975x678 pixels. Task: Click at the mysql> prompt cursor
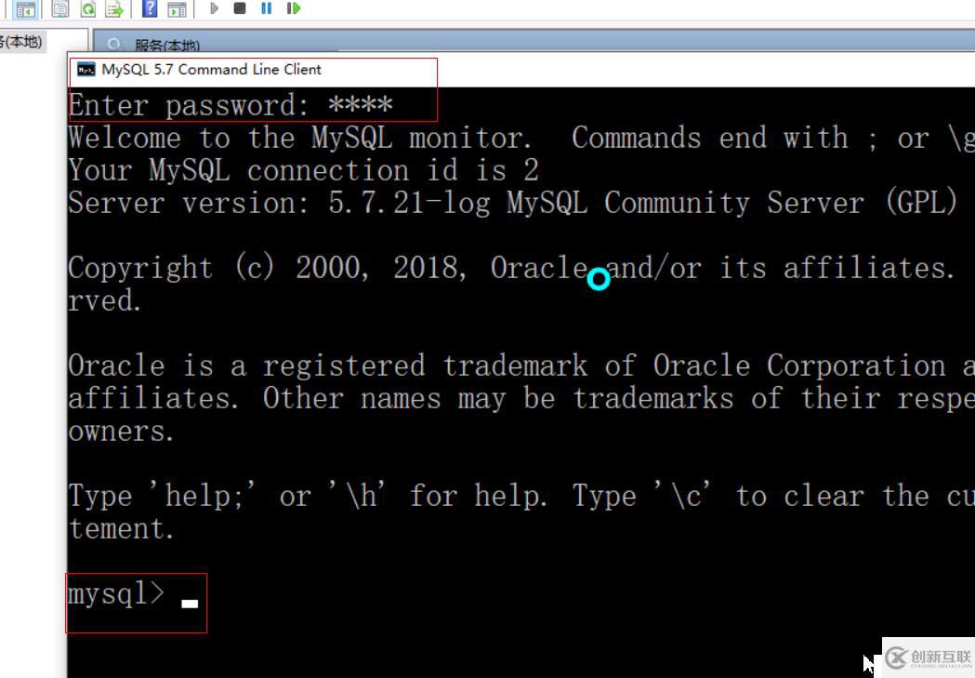pos(190,603)
